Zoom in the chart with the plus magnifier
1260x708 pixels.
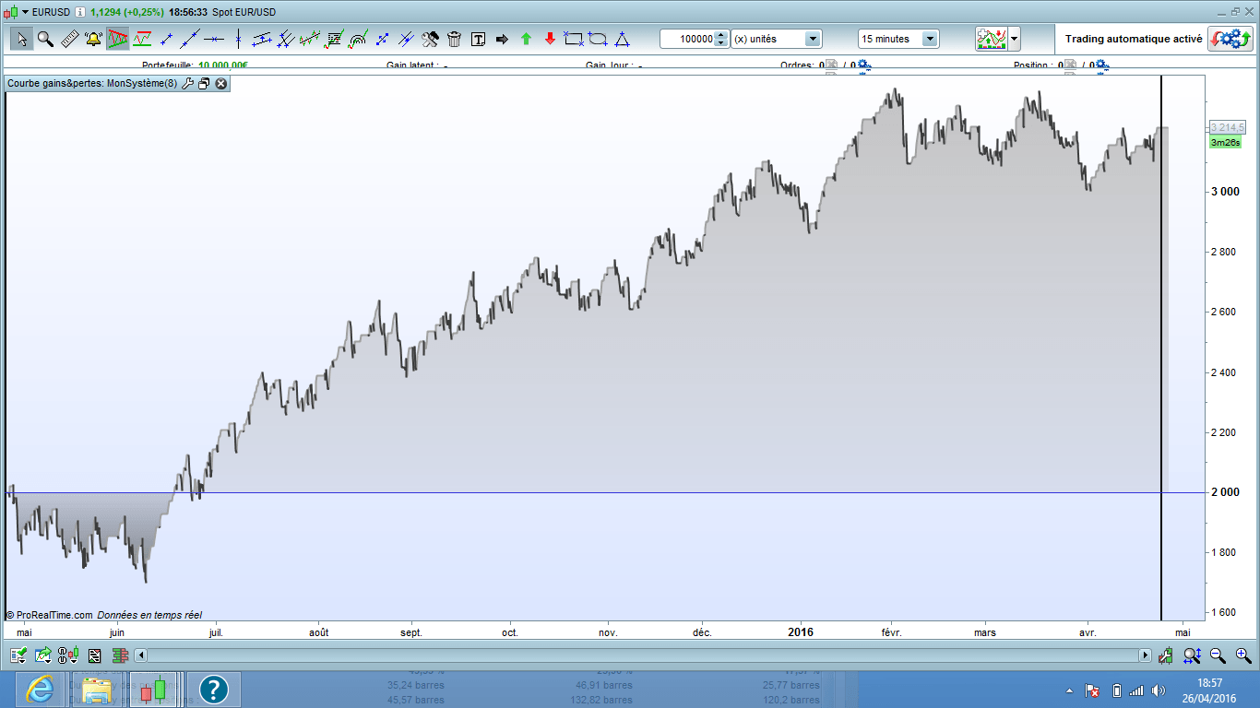coord(1242,655)
